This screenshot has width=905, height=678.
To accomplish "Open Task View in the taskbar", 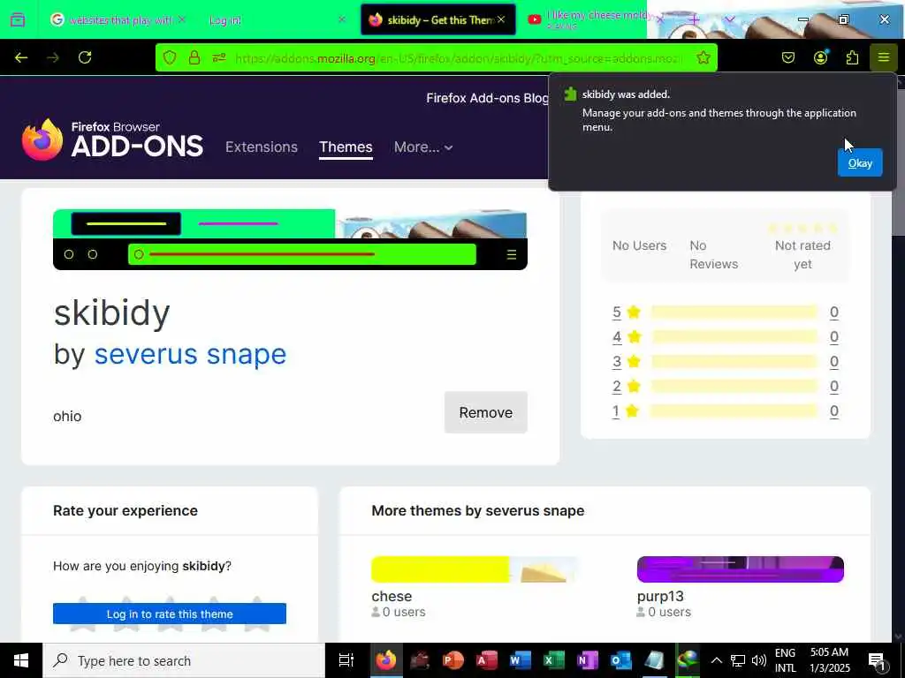I will pos(346,660).
